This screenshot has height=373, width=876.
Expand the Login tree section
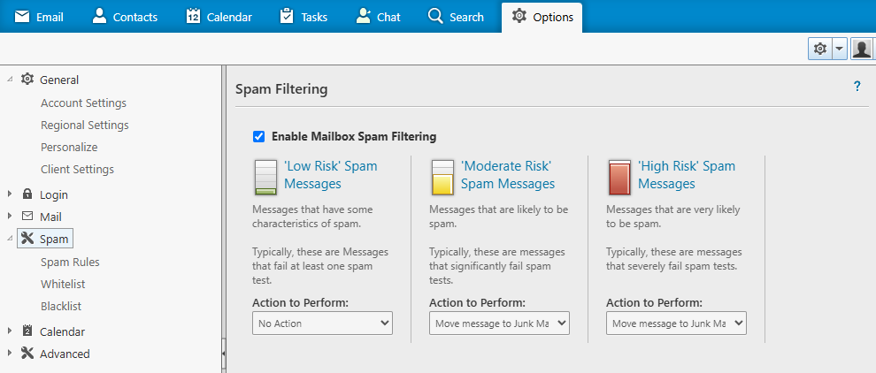coord(10,194)
